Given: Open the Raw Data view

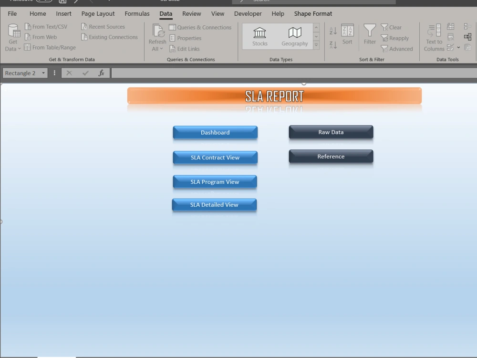Looking at the screenshot, I should [x=331, y=132].
